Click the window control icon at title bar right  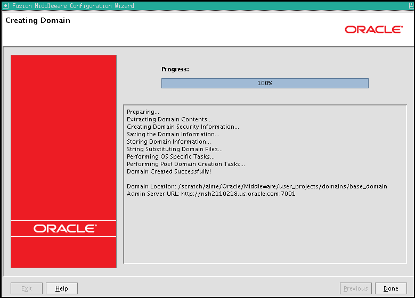411,5
